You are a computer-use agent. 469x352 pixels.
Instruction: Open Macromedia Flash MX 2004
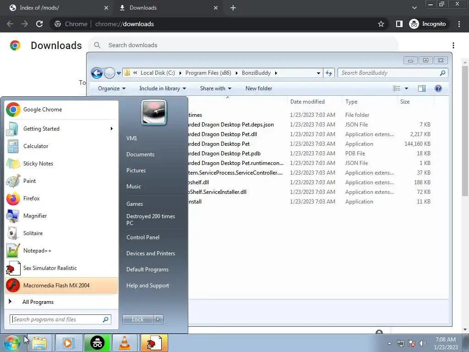(x=61, y=286)
